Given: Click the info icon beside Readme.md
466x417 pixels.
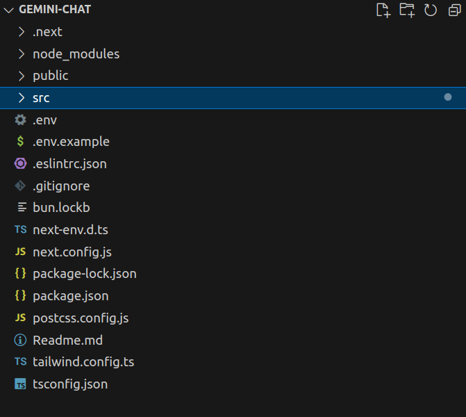Looking at the screenshot, I should click(x=21, y=340).
